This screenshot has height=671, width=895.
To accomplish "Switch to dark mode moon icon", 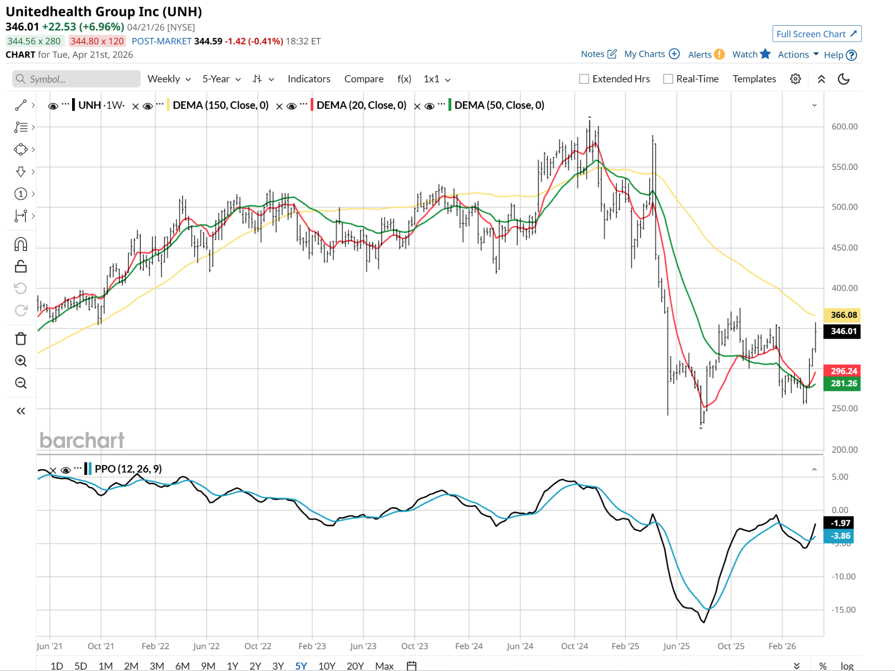I will pyautogui.click(x=843, y=79).
